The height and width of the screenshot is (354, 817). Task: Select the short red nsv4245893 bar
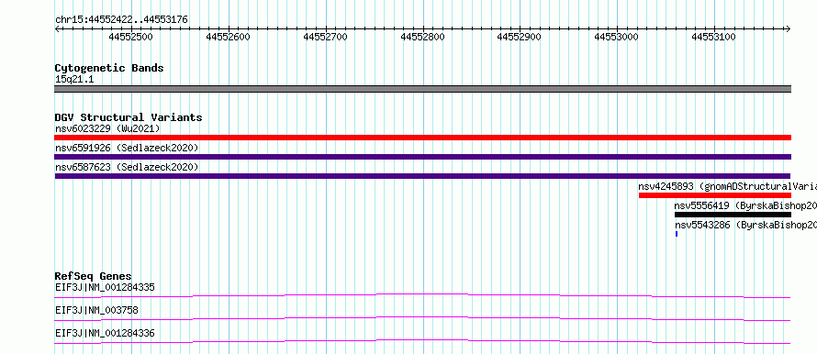pos(715,195)
